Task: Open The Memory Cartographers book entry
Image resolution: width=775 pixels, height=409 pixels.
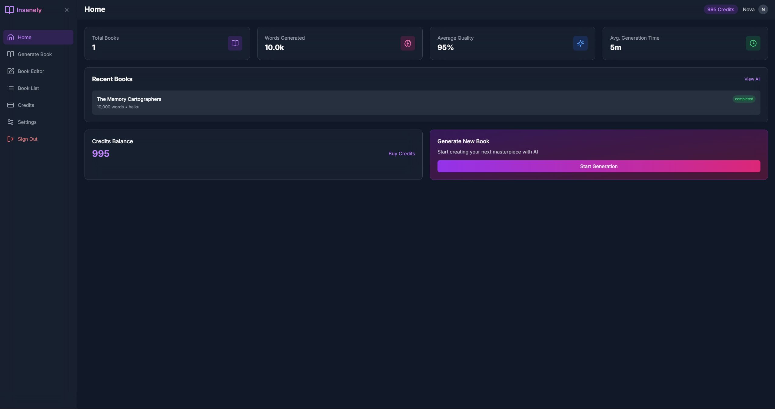Action: pyautogui.click(x=129, y=99)
